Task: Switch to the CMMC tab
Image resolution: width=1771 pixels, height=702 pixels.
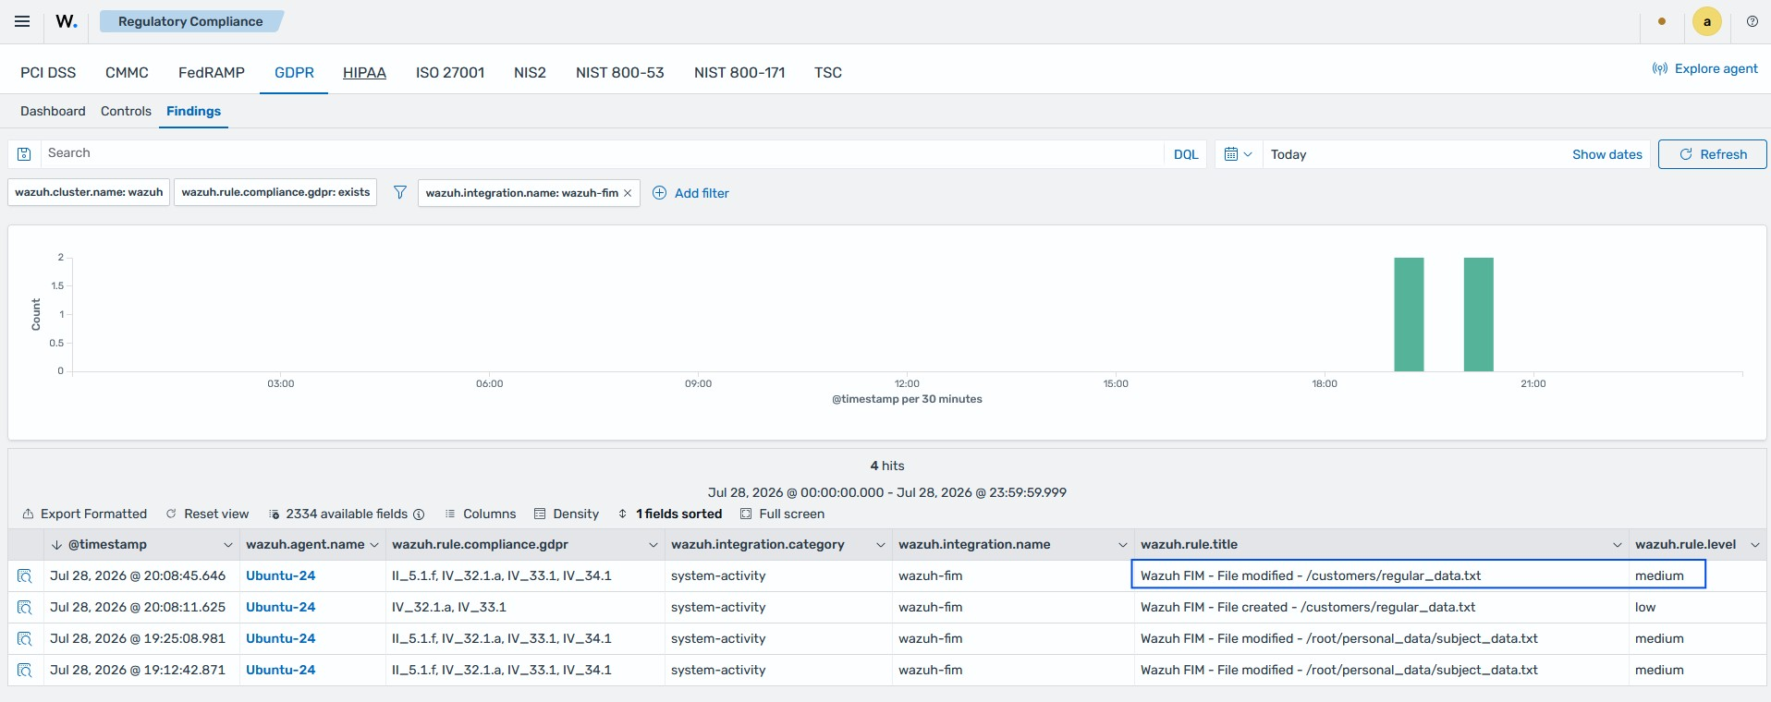Action: [x=127, y=72]
